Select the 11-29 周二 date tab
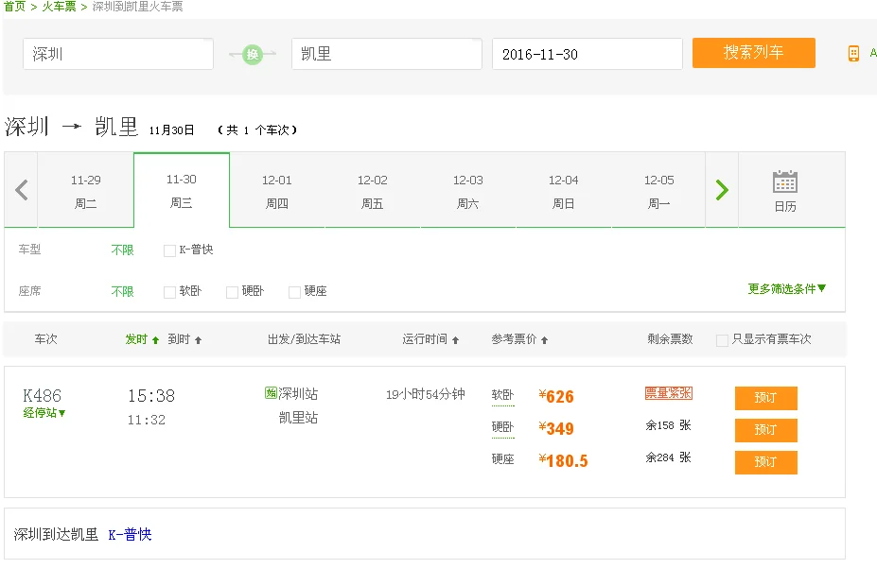877x569 pixels. 85,189
